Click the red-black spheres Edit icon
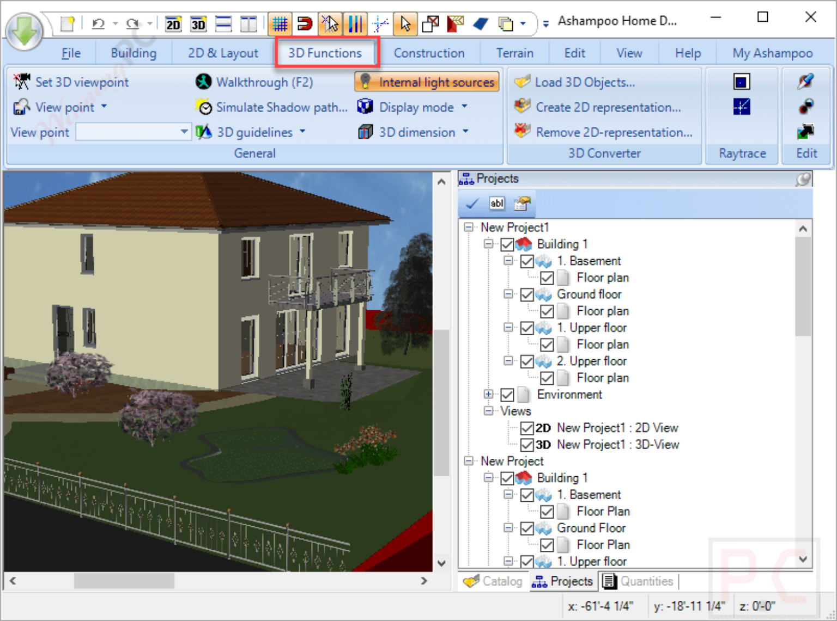Viewport: 837px width, 621px height. click(806, 107)
